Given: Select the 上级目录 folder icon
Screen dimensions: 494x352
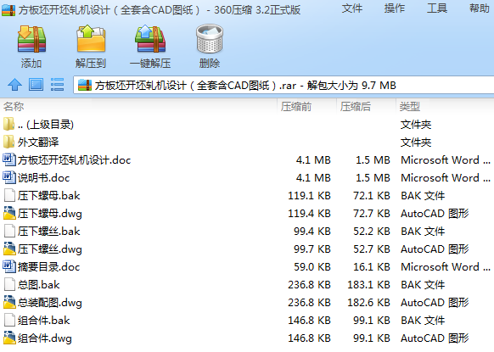Looking at the screenshot, I should [x=8, y=124].
